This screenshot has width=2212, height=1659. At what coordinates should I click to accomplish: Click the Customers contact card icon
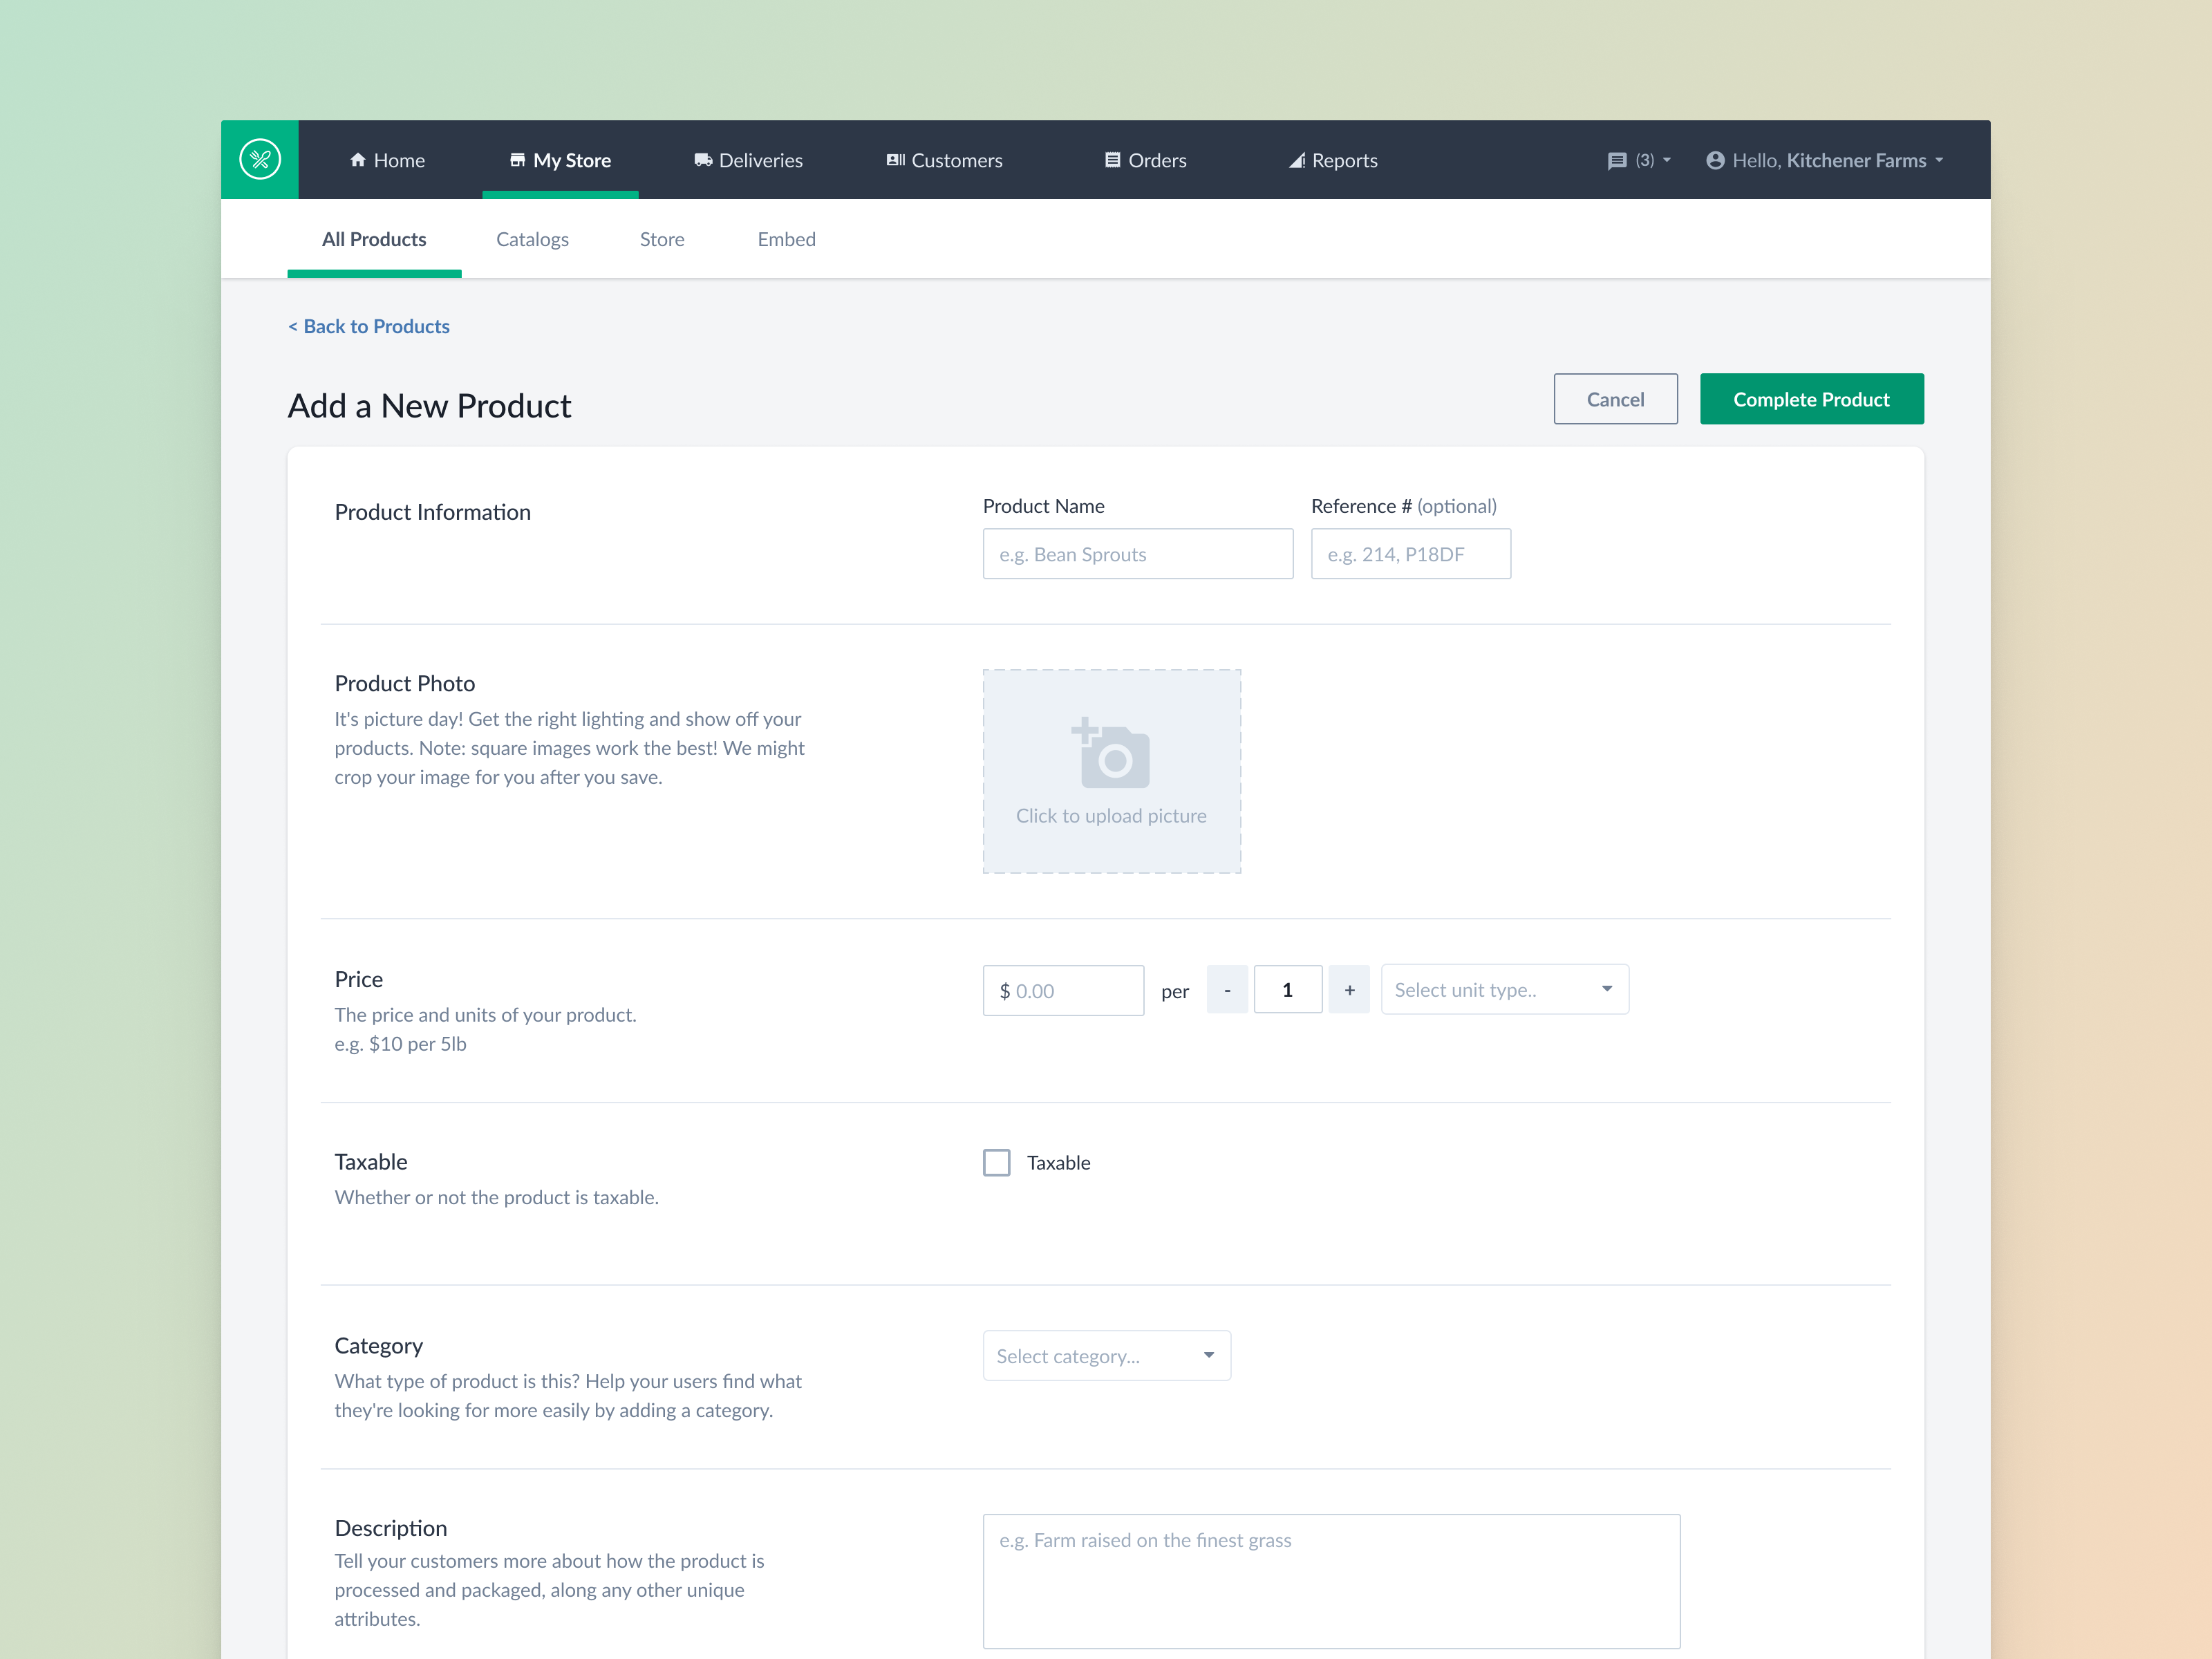[x=895, y=160]
